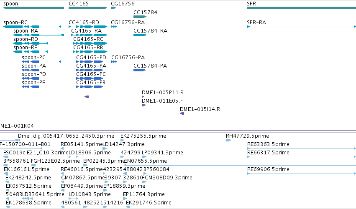Select EST BP558761
This screenshot has height=209, width=356.
(x=16, y=161)
